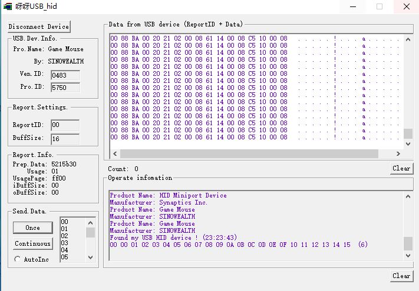Select byte 01 in send list
Image resolution: width=419 pixels, height=291 pixels.
[x=64, y=229]
